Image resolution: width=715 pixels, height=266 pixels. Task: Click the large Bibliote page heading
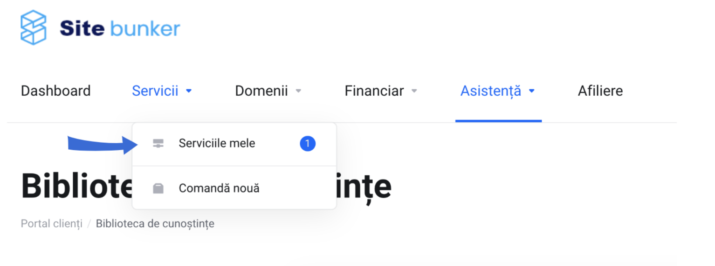77,186
